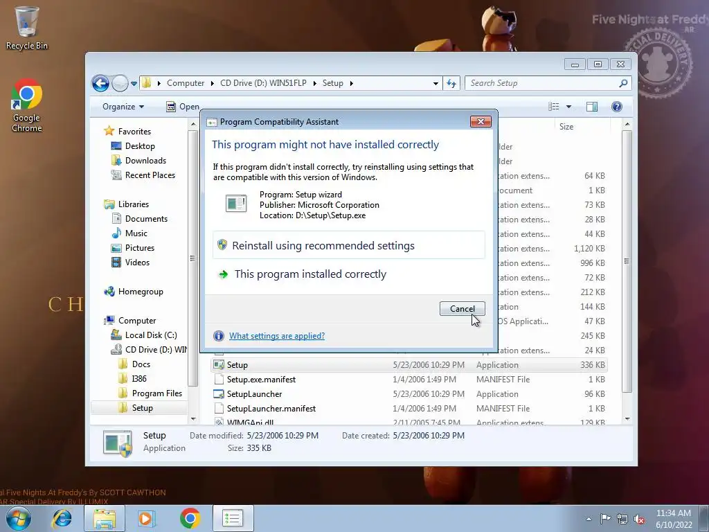Screen dimensions: 709x532
Task: Select Libraries in navigation pane
Action: (x=134, y=204)
